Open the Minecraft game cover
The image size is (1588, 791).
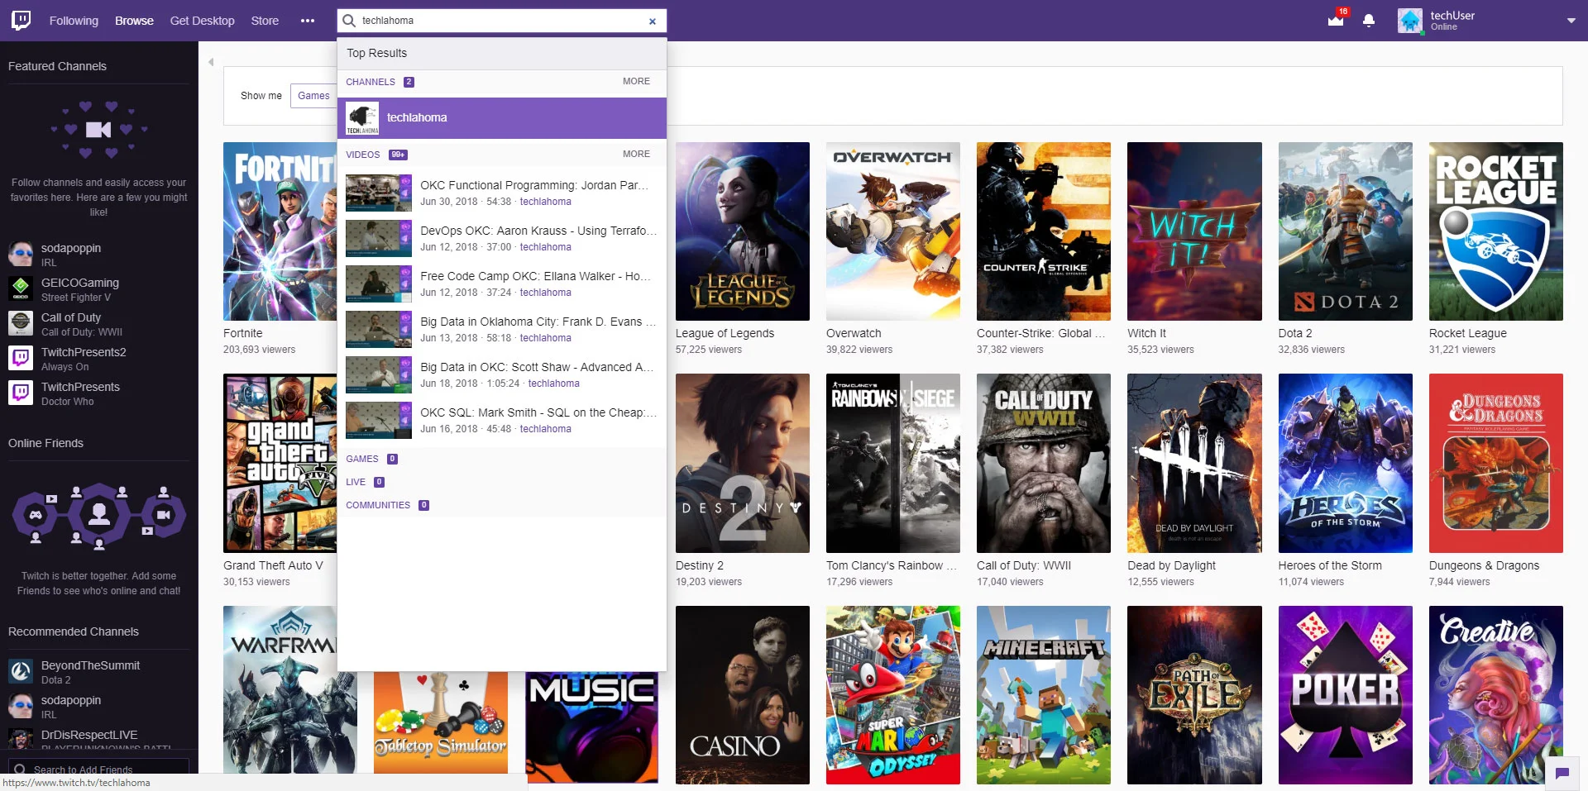coord(1044,695)
